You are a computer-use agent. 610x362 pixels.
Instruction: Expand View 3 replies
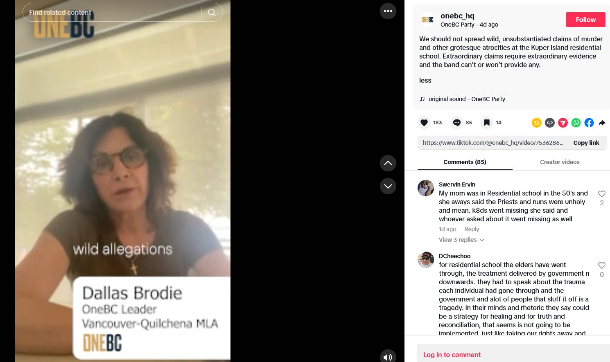[461, 240]
